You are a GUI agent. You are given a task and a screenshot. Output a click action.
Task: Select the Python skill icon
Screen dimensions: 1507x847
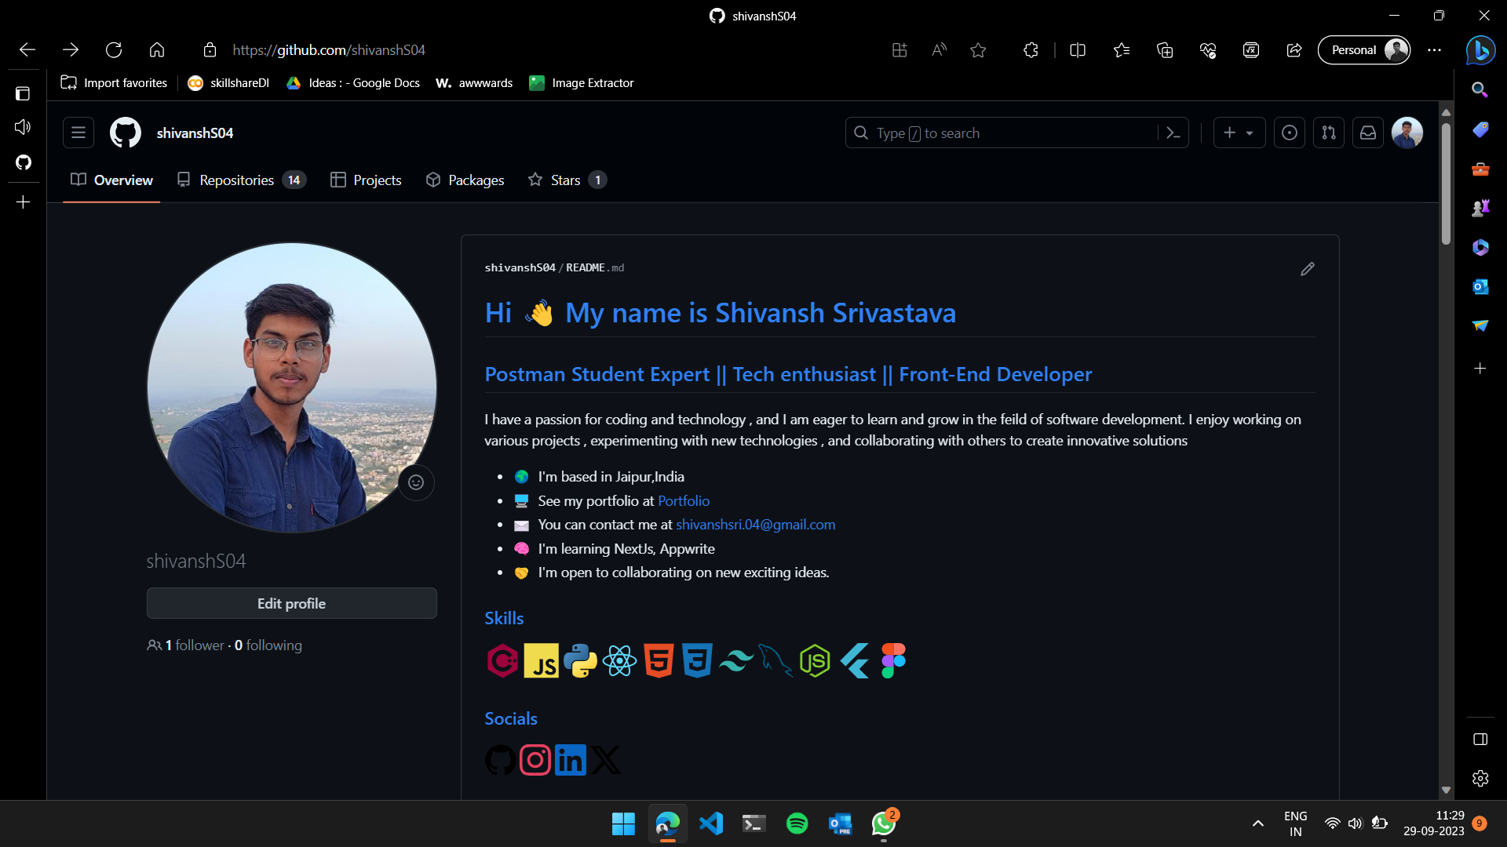581,660
